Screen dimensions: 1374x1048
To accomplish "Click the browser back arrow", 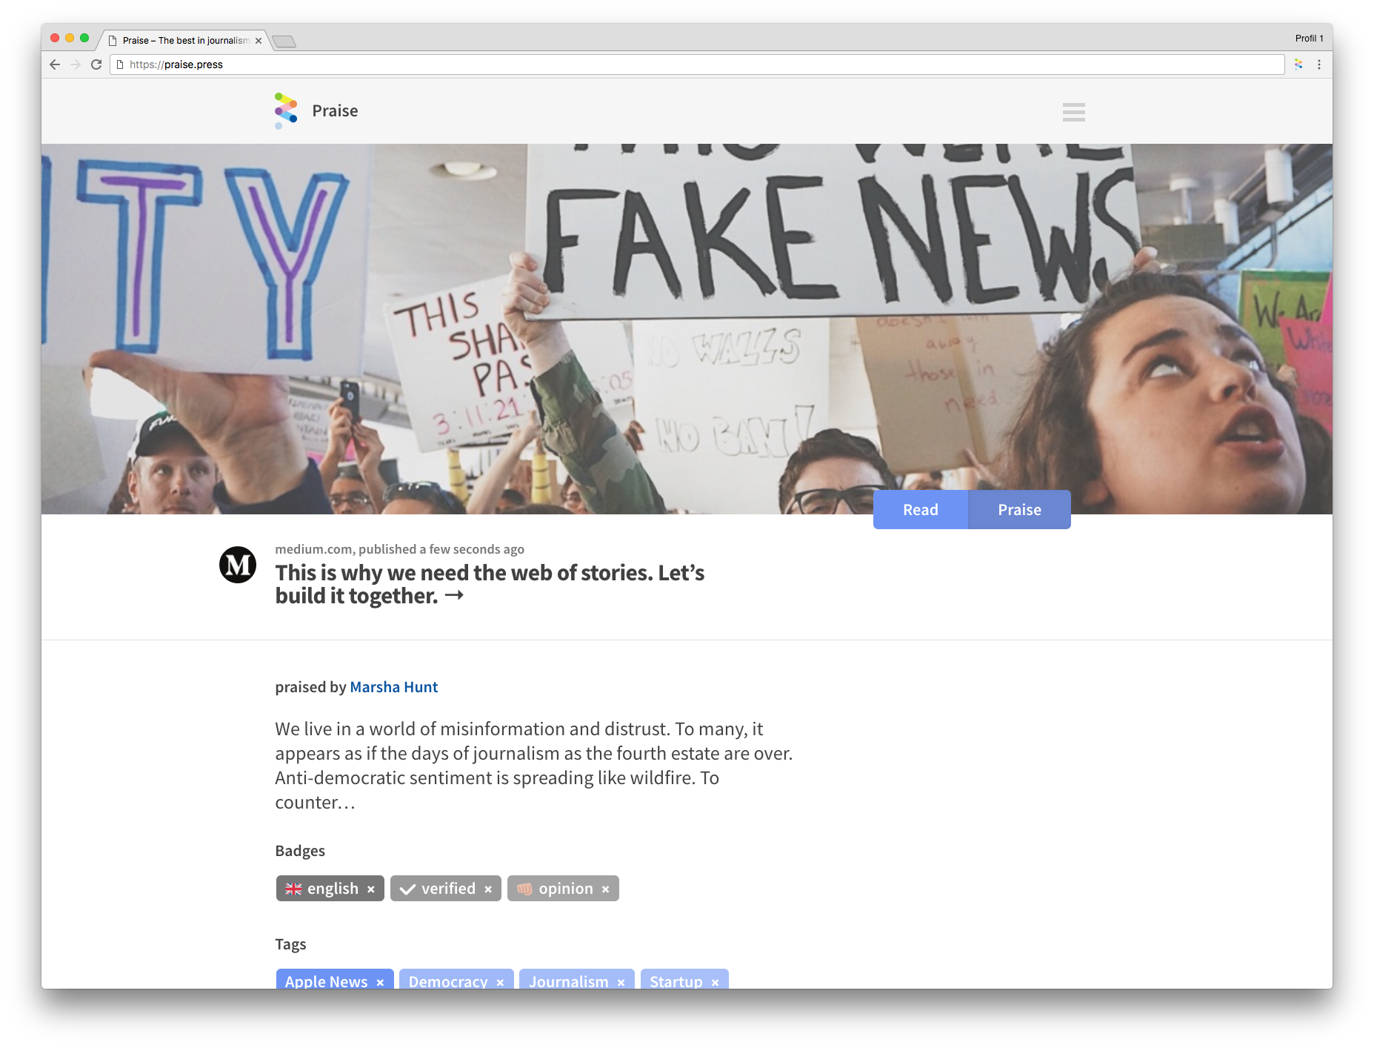I will point(55,64).
